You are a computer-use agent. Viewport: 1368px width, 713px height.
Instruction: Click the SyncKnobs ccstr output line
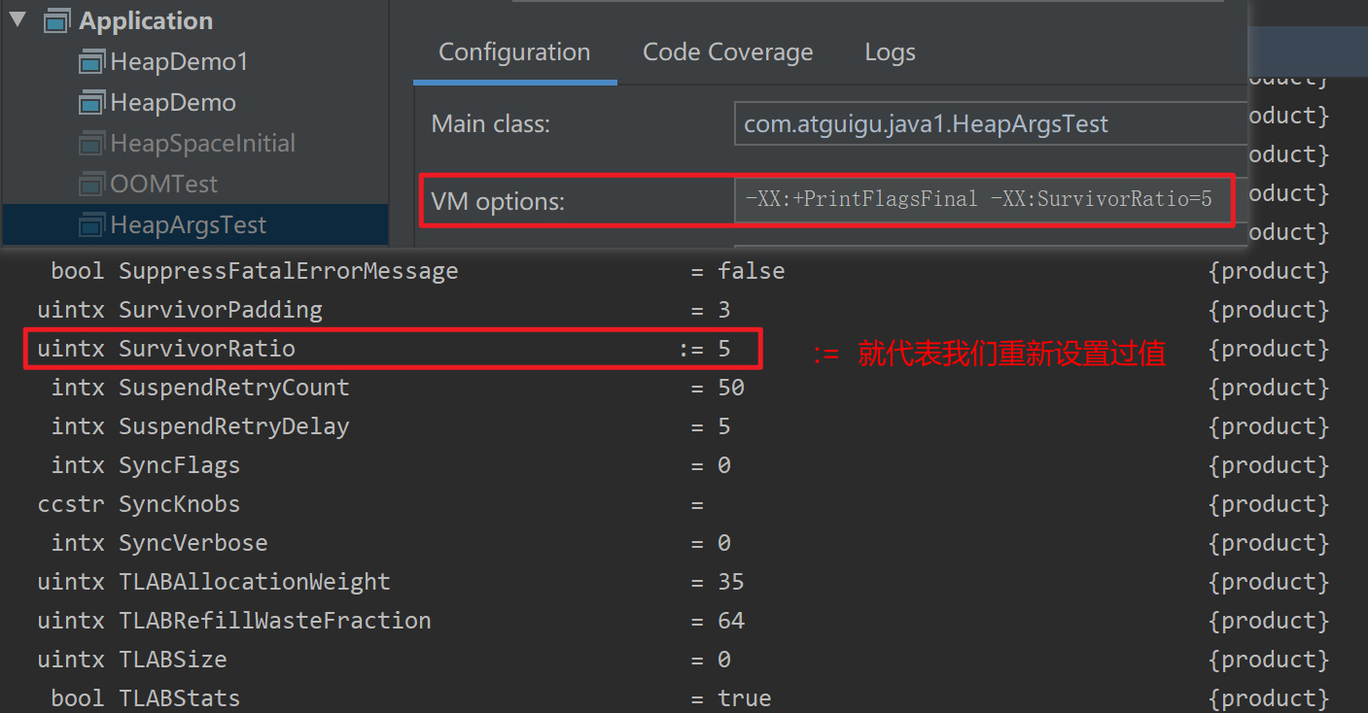tap(178, 504)
